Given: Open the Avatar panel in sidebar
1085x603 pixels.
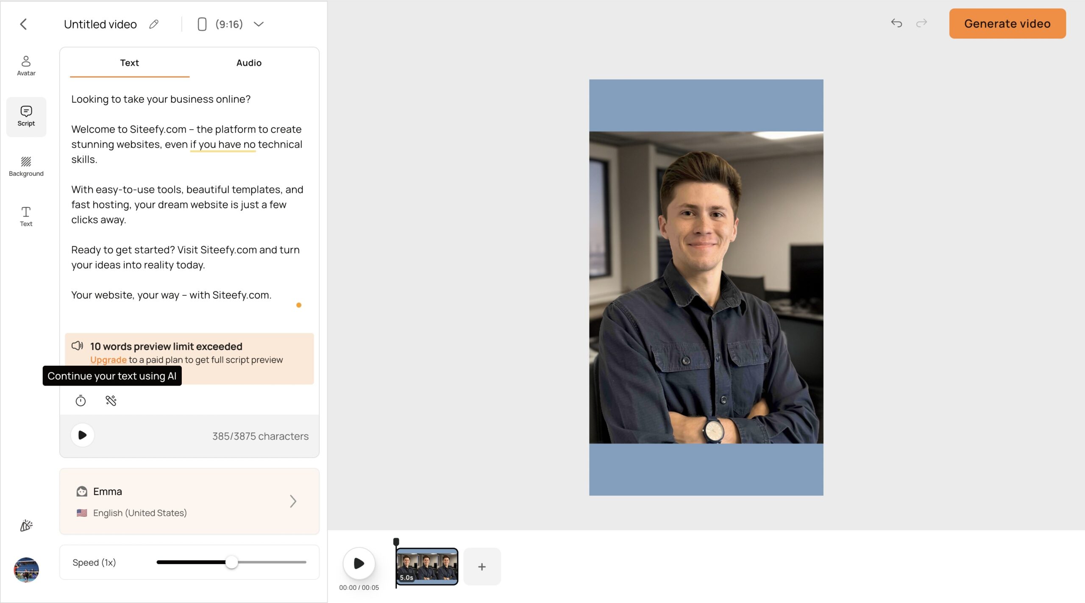Looking at the screenshot, I should (26, 66).
